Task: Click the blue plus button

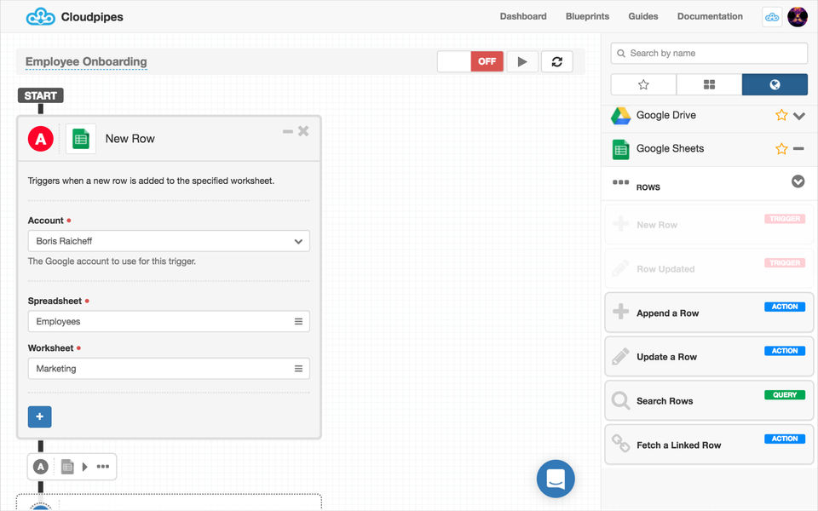Action: pyautogui.click(x=40, y=416)
